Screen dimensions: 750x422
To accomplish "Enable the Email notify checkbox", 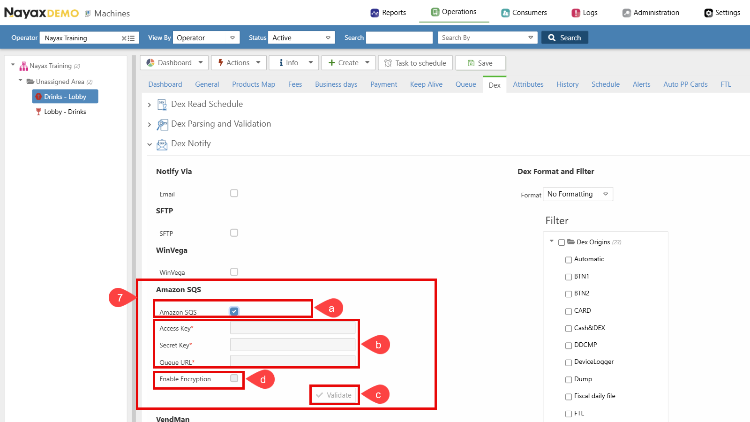I will 234,193.
